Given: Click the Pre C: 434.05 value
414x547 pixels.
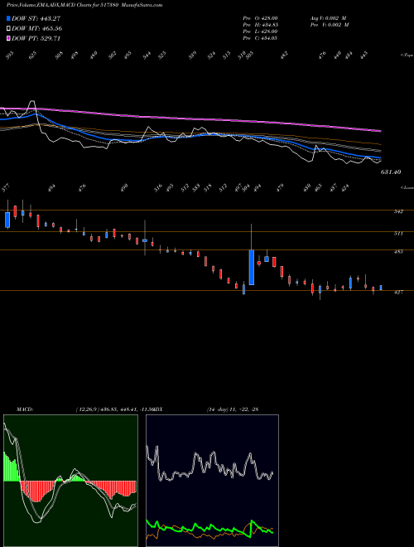Looking at the screenshot, I should (x=260, y=38).
